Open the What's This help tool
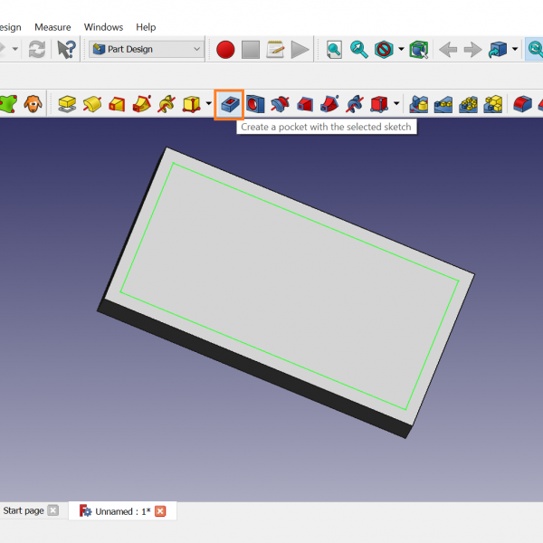The height and width of the screenshot is (543, 543). click(66, 50)
